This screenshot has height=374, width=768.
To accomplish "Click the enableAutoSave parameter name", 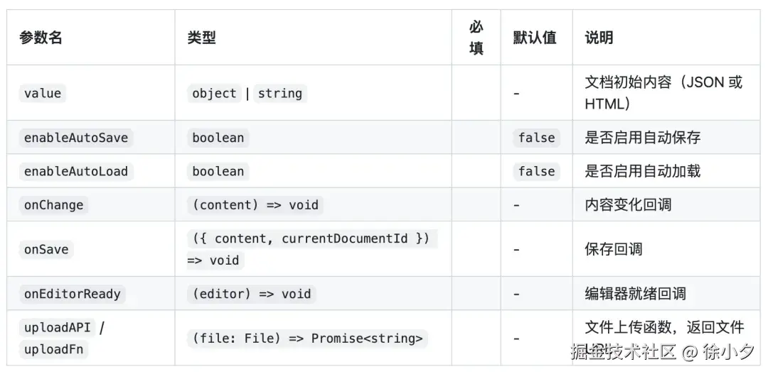I will click(x=76, y=138).
